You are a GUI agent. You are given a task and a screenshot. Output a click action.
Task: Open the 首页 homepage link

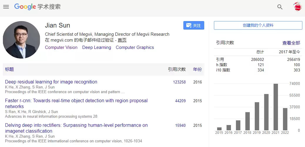[x=122, y=40]
